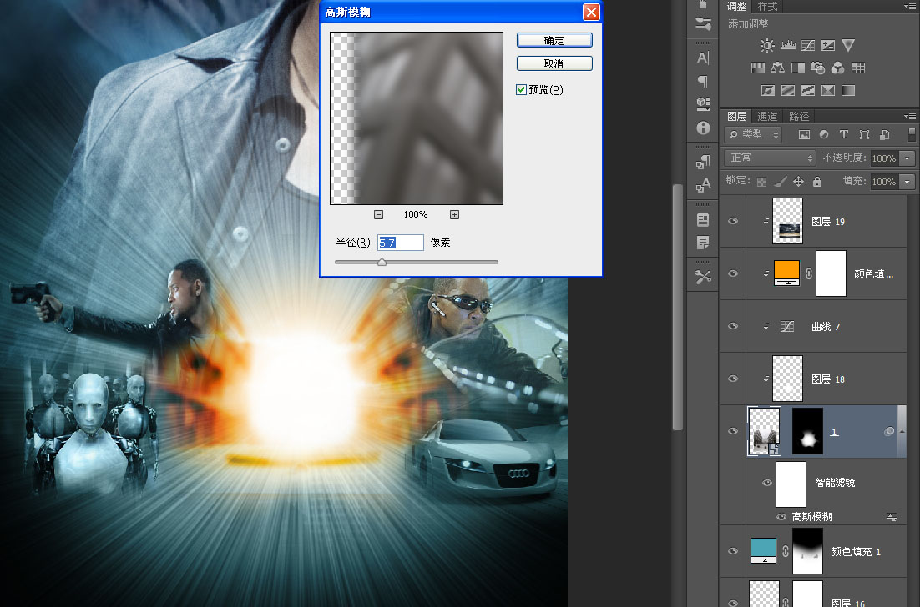920x607 pixels.
Task: Add a Gradient Map adjustment
Action: (x=848, y=90)
